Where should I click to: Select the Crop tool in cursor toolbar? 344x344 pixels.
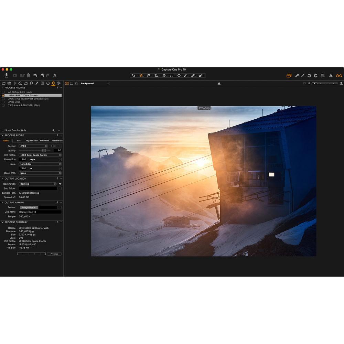156,75
